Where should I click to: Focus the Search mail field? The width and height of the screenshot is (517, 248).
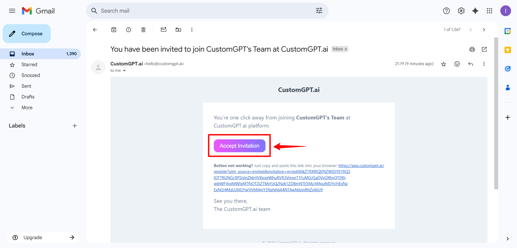tap(207, 11)
